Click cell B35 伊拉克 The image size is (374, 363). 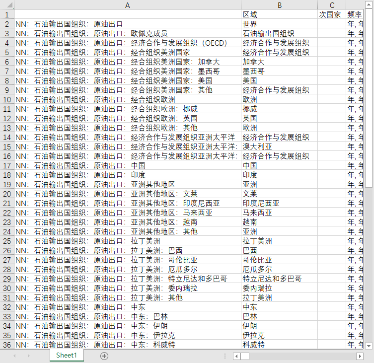(x=279, y=335)
